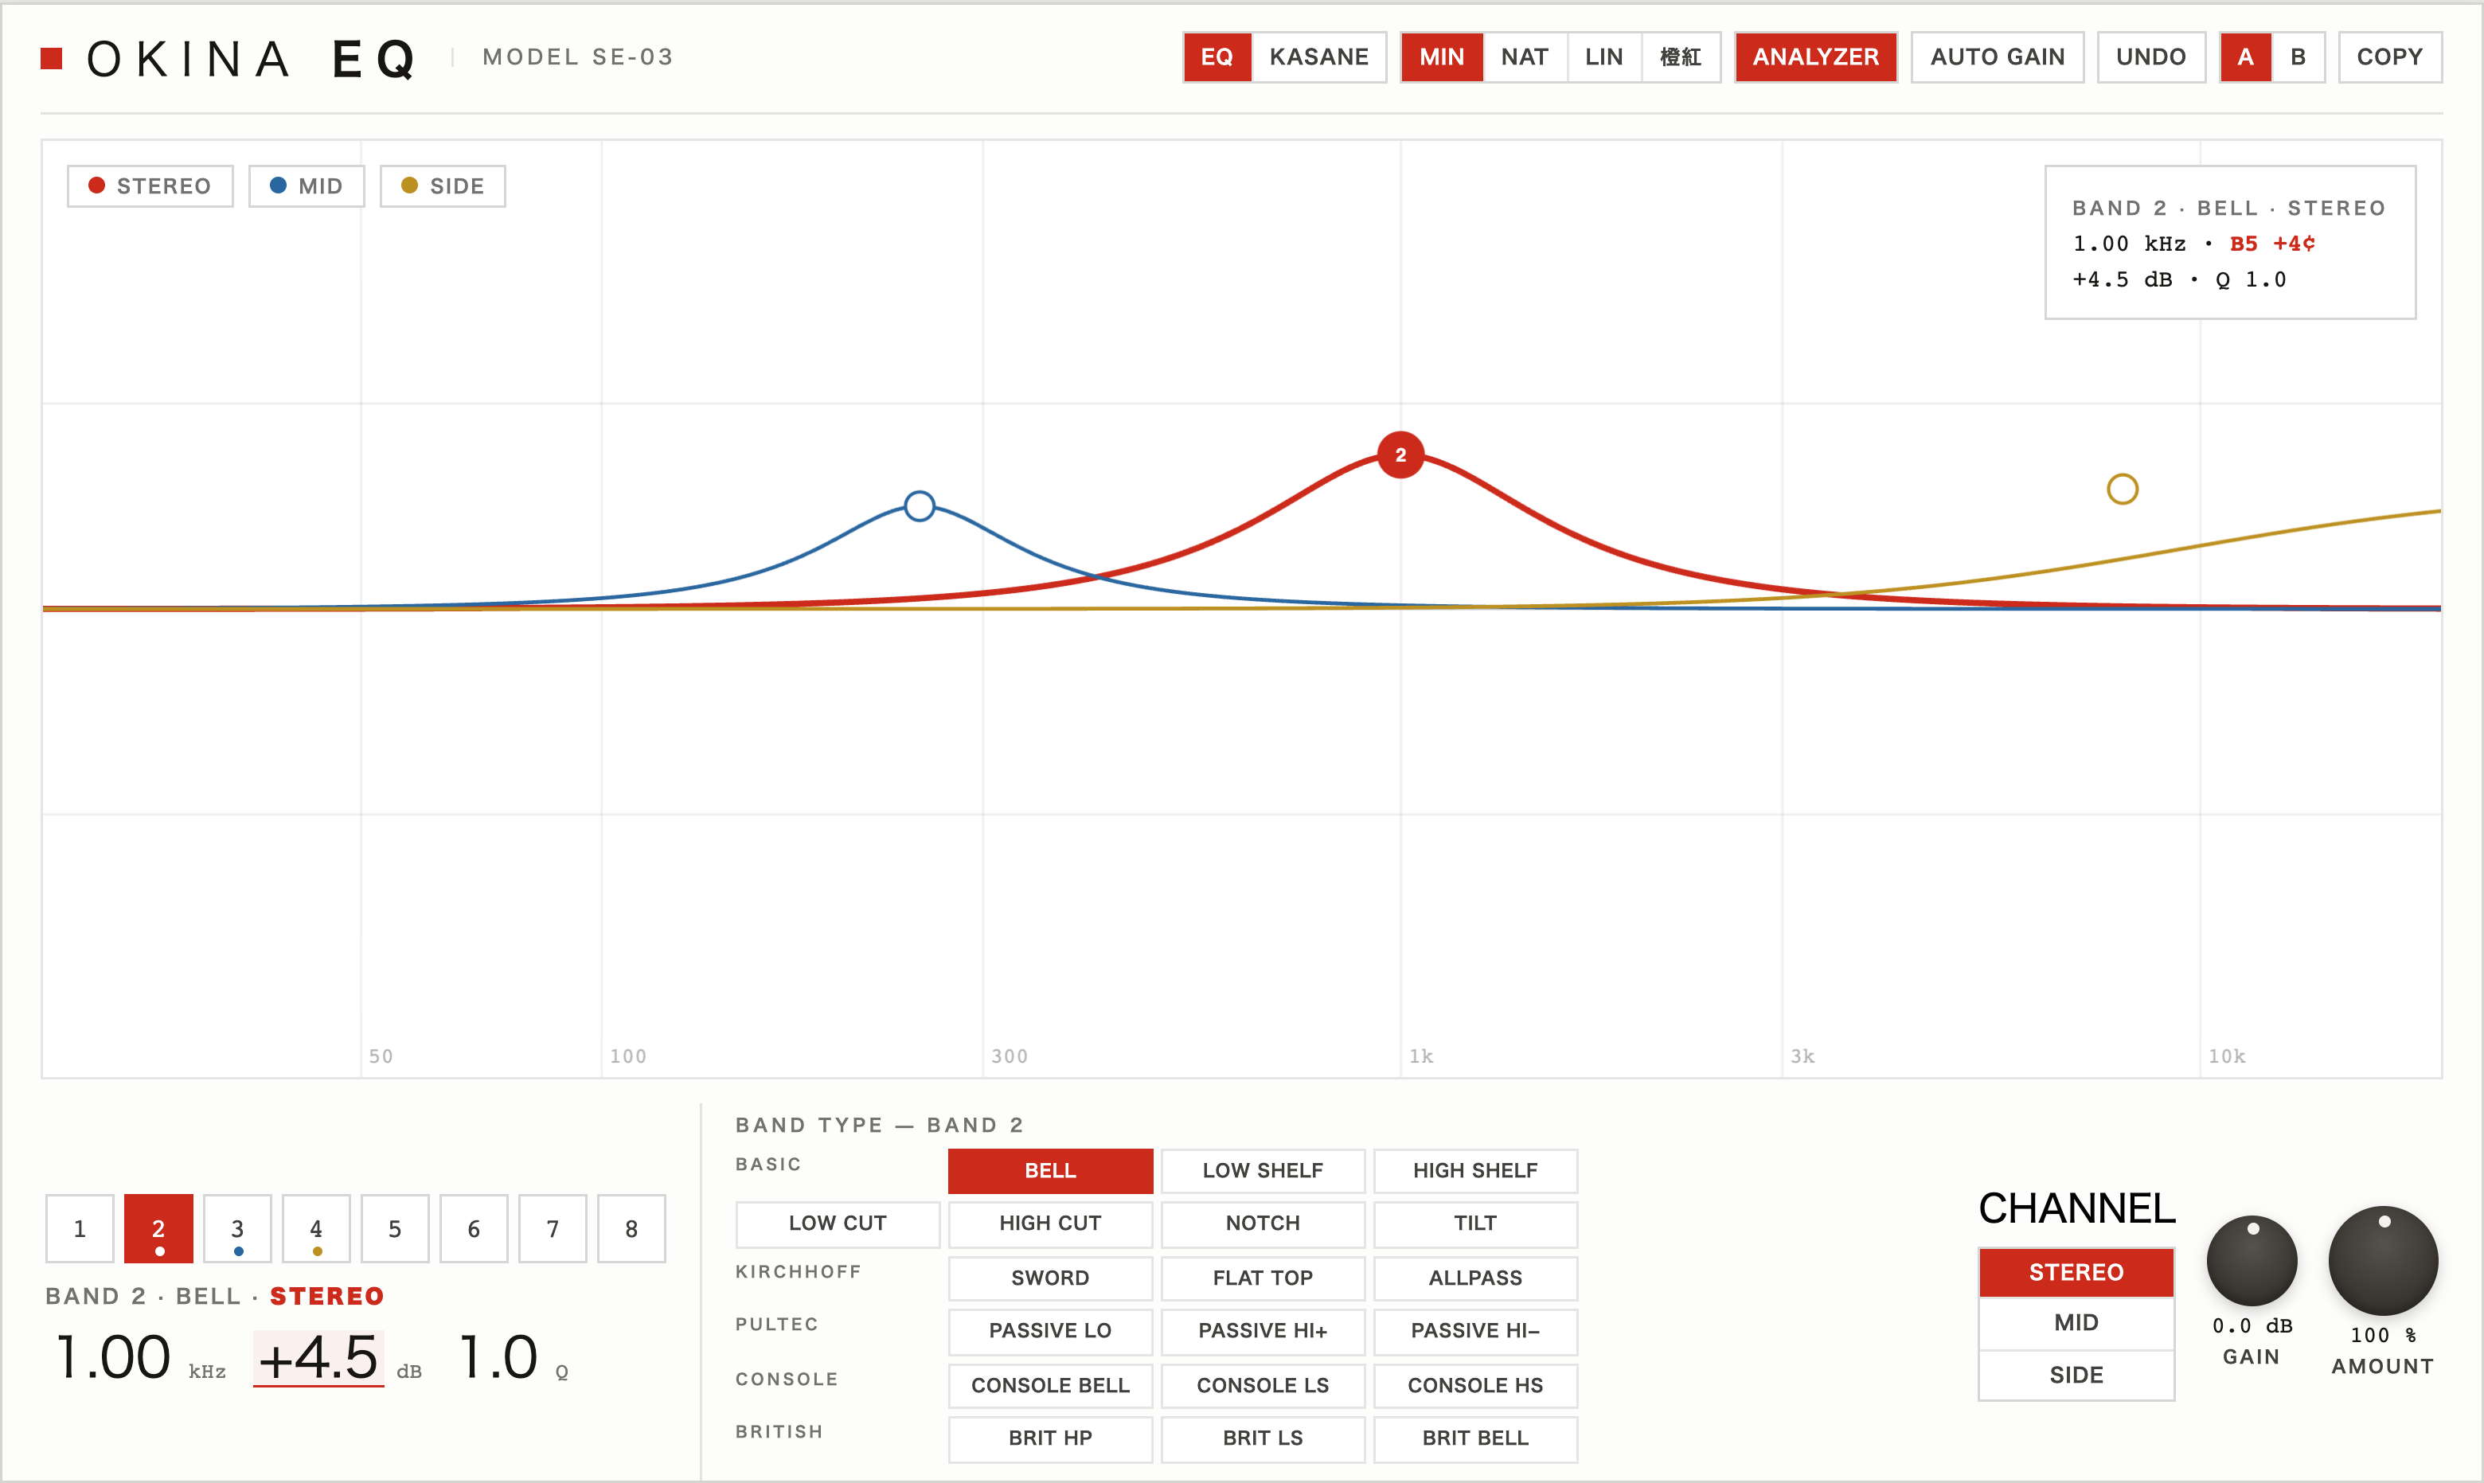
Task: Choose SWORD band type
Action: click(x=1050, y=1278)
